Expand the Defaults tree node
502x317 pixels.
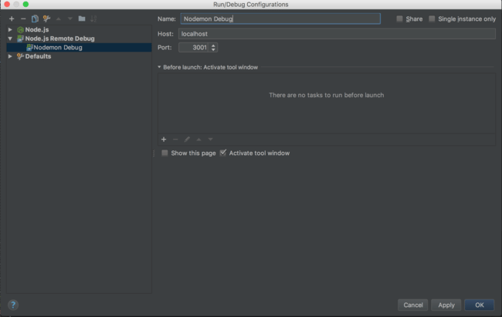pyautogui.click(x=10, y=56)
